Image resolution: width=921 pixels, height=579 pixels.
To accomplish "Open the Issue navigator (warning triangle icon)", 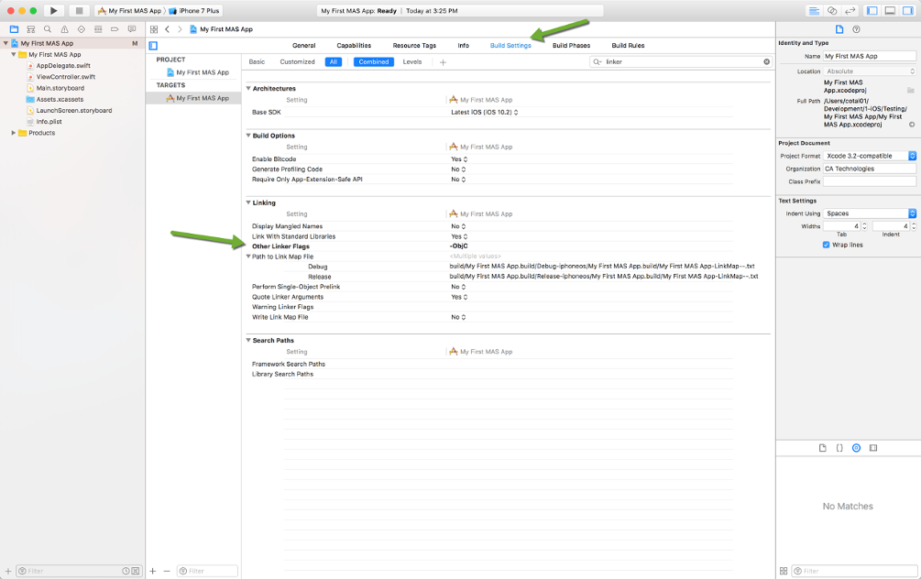I will point(65,28).
